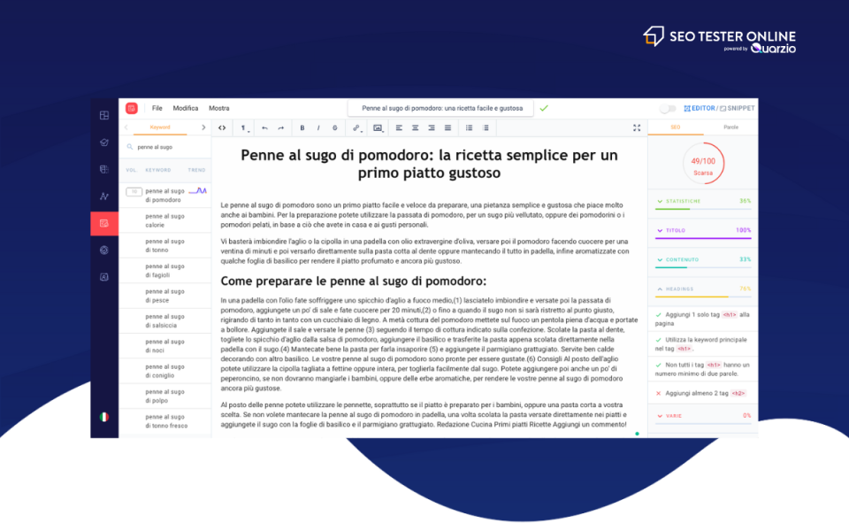Insert a bulleted list
The width and height of the screenshot is (849, 531).
click(x=470, y=127)
